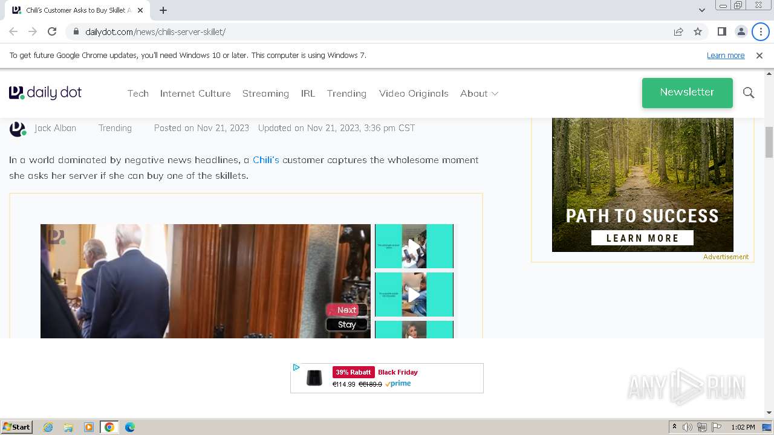The height and width of the screenshot is (435, 774).
Task: Share this page icon in address bar
Action: point(678,31)
